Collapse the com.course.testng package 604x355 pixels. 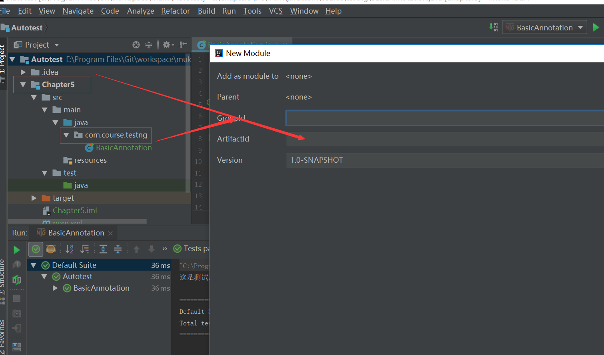(66, 135)
